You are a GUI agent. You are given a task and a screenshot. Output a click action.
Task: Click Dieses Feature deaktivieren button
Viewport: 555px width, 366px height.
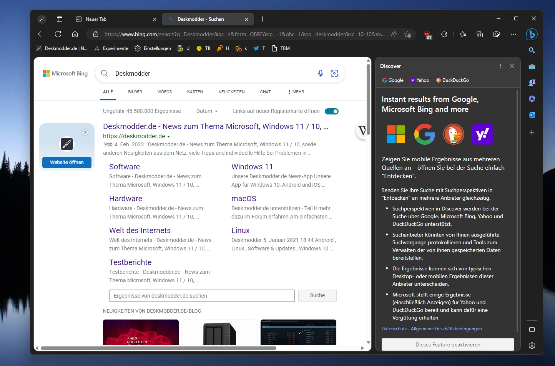448,344
